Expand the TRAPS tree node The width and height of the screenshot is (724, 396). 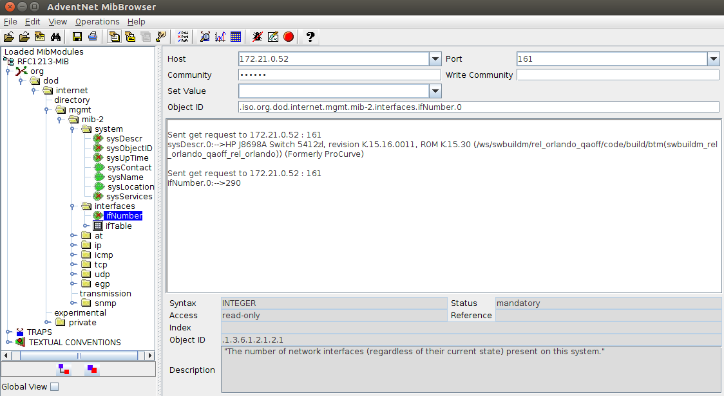[8, 332]
